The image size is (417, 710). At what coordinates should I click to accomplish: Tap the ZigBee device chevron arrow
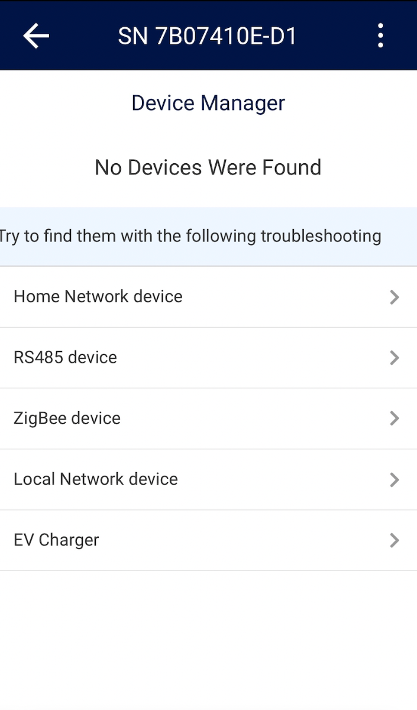point(395,418)
